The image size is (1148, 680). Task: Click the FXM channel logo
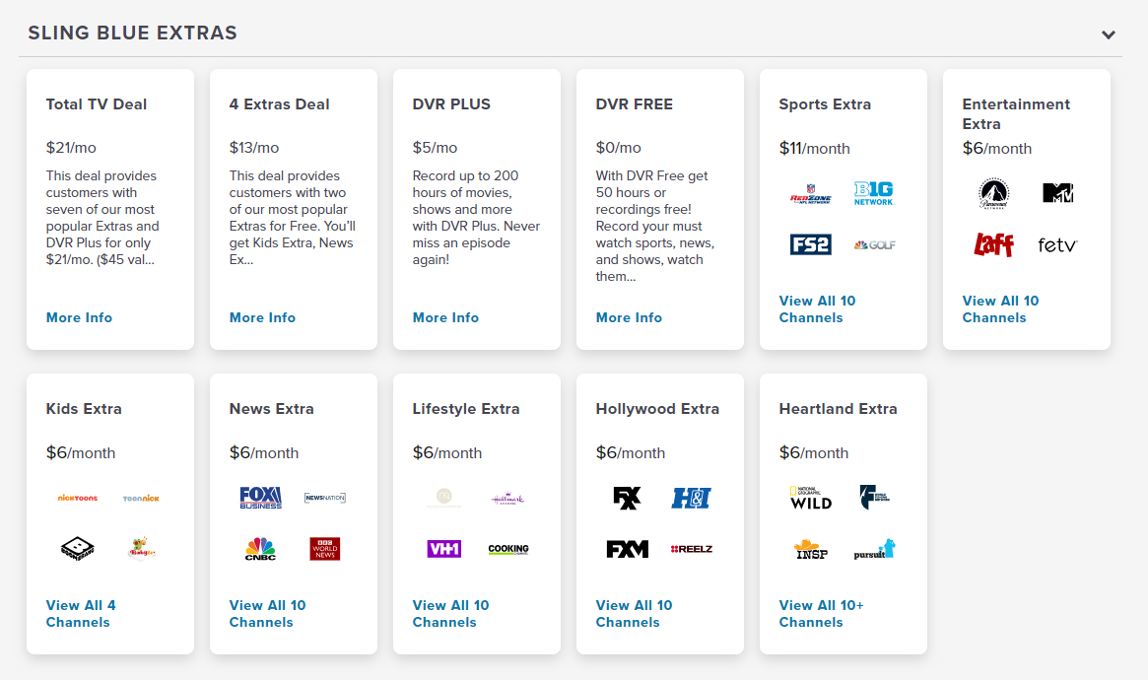(x=628, y=549)
